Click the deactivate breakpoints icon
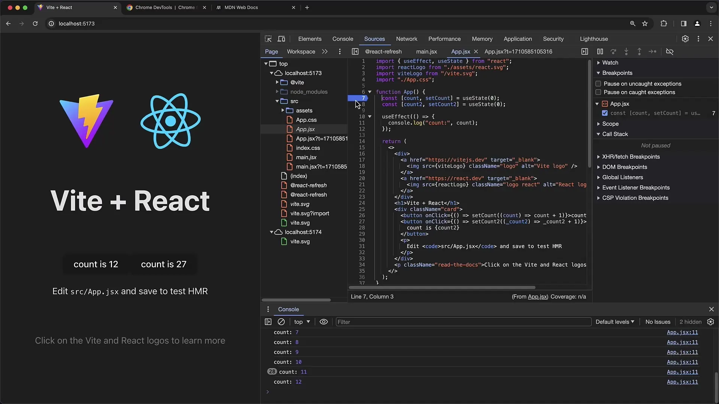 coord(670,51)
